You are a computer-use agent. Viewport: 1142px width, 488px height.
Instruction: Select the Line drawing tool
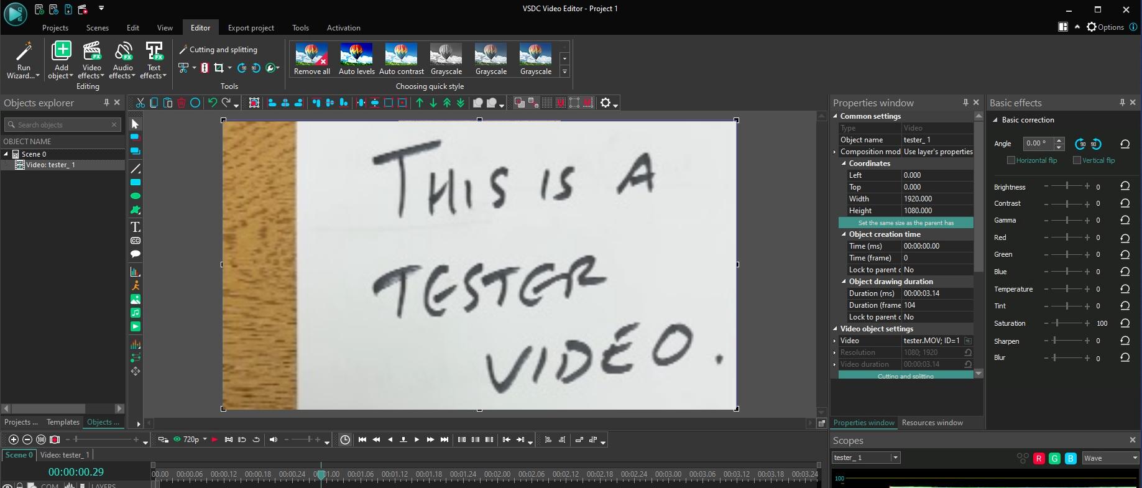[136, 168]
